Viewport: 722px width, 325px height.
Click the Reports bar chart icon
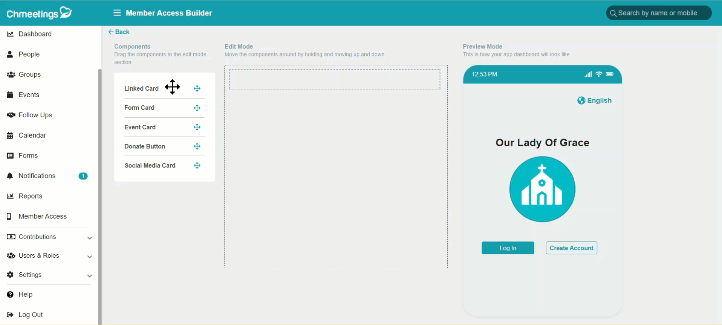pos(10,196)
